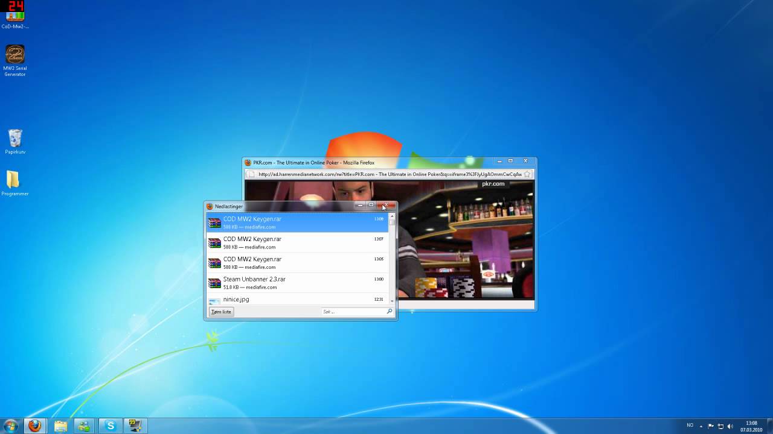Minimize the Nedlastinger downloads window
This screenshot has height=434, width=773.
pos(360,206)
